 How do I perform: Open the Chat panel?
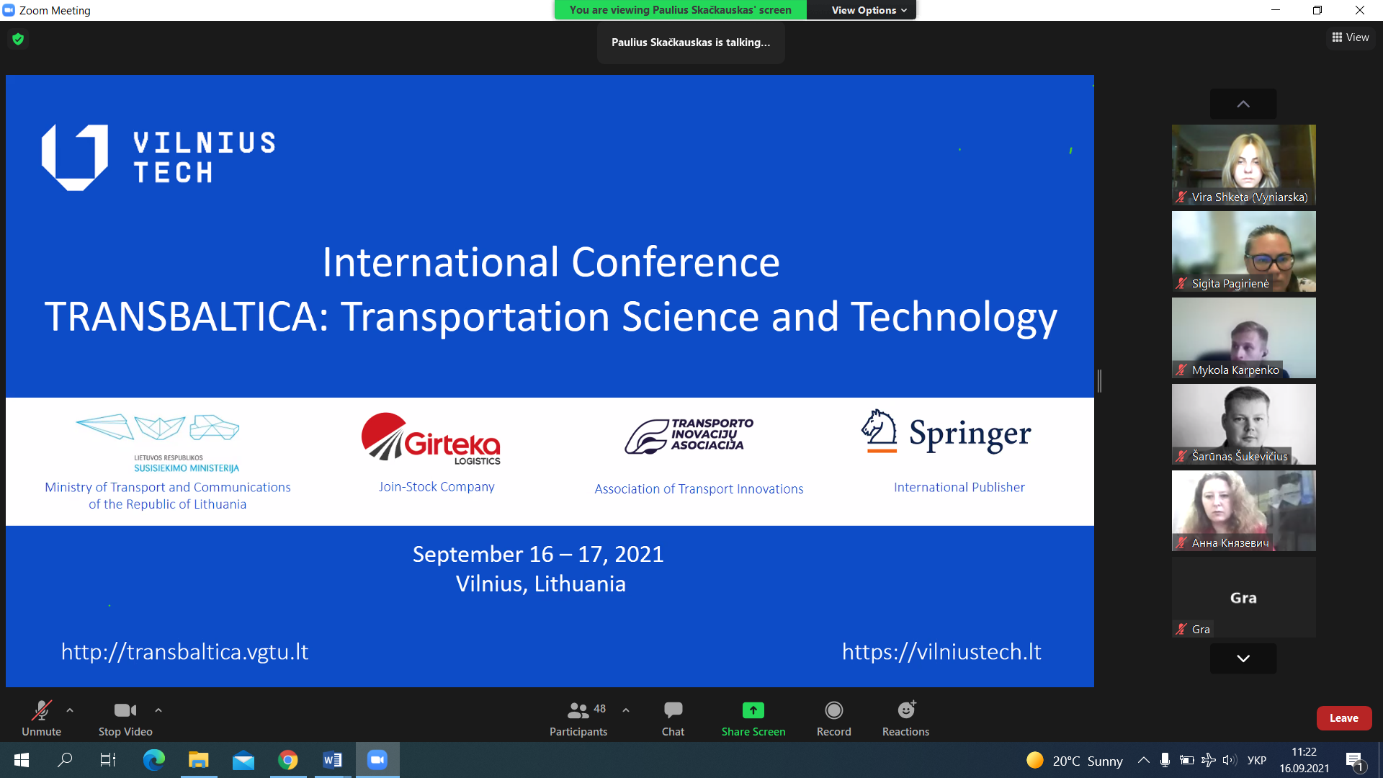tap(673, 718)
